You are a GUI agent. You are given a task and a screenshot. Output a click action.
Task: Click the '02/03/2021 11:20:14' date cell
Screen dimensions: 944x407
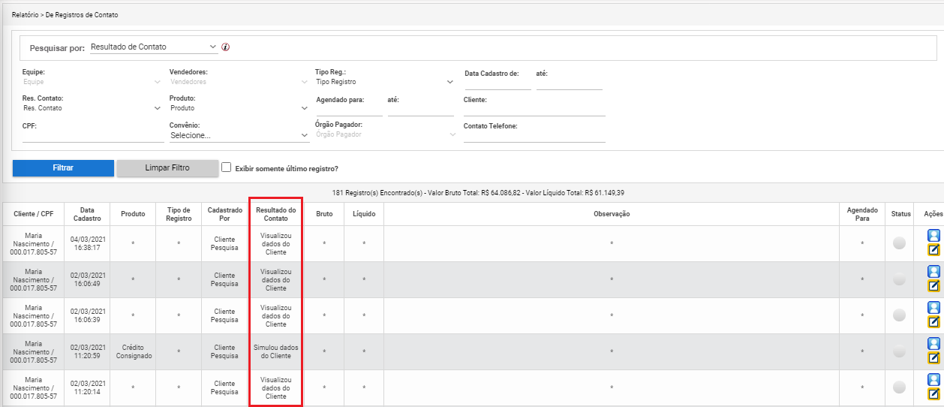(x=87, y=387)
